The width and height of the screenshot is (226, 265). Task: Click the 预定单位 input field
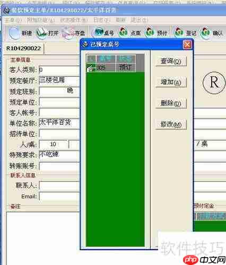pyautogui.click(x=59, y=102)
